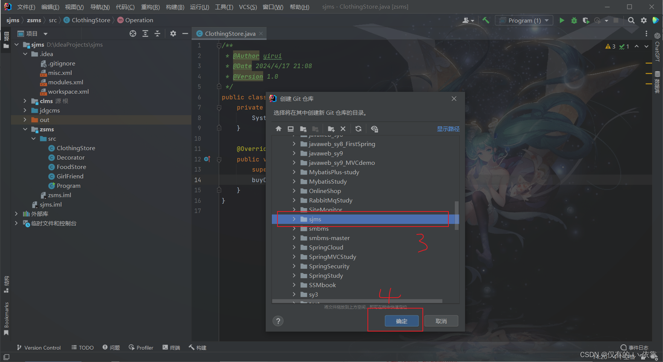Toggle show hidden files in Git dialog
The width and height of the screenshot is (663, 362).
coord(374,129)
